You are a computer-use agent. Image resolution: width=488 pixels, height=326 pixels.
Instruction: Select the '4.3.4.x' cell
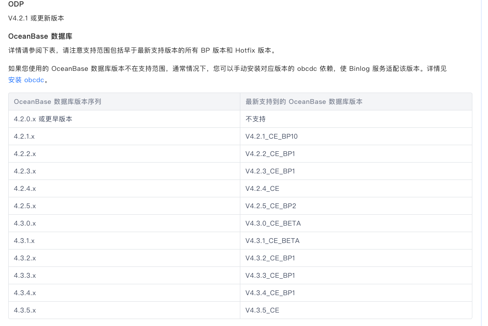point(124,293)
